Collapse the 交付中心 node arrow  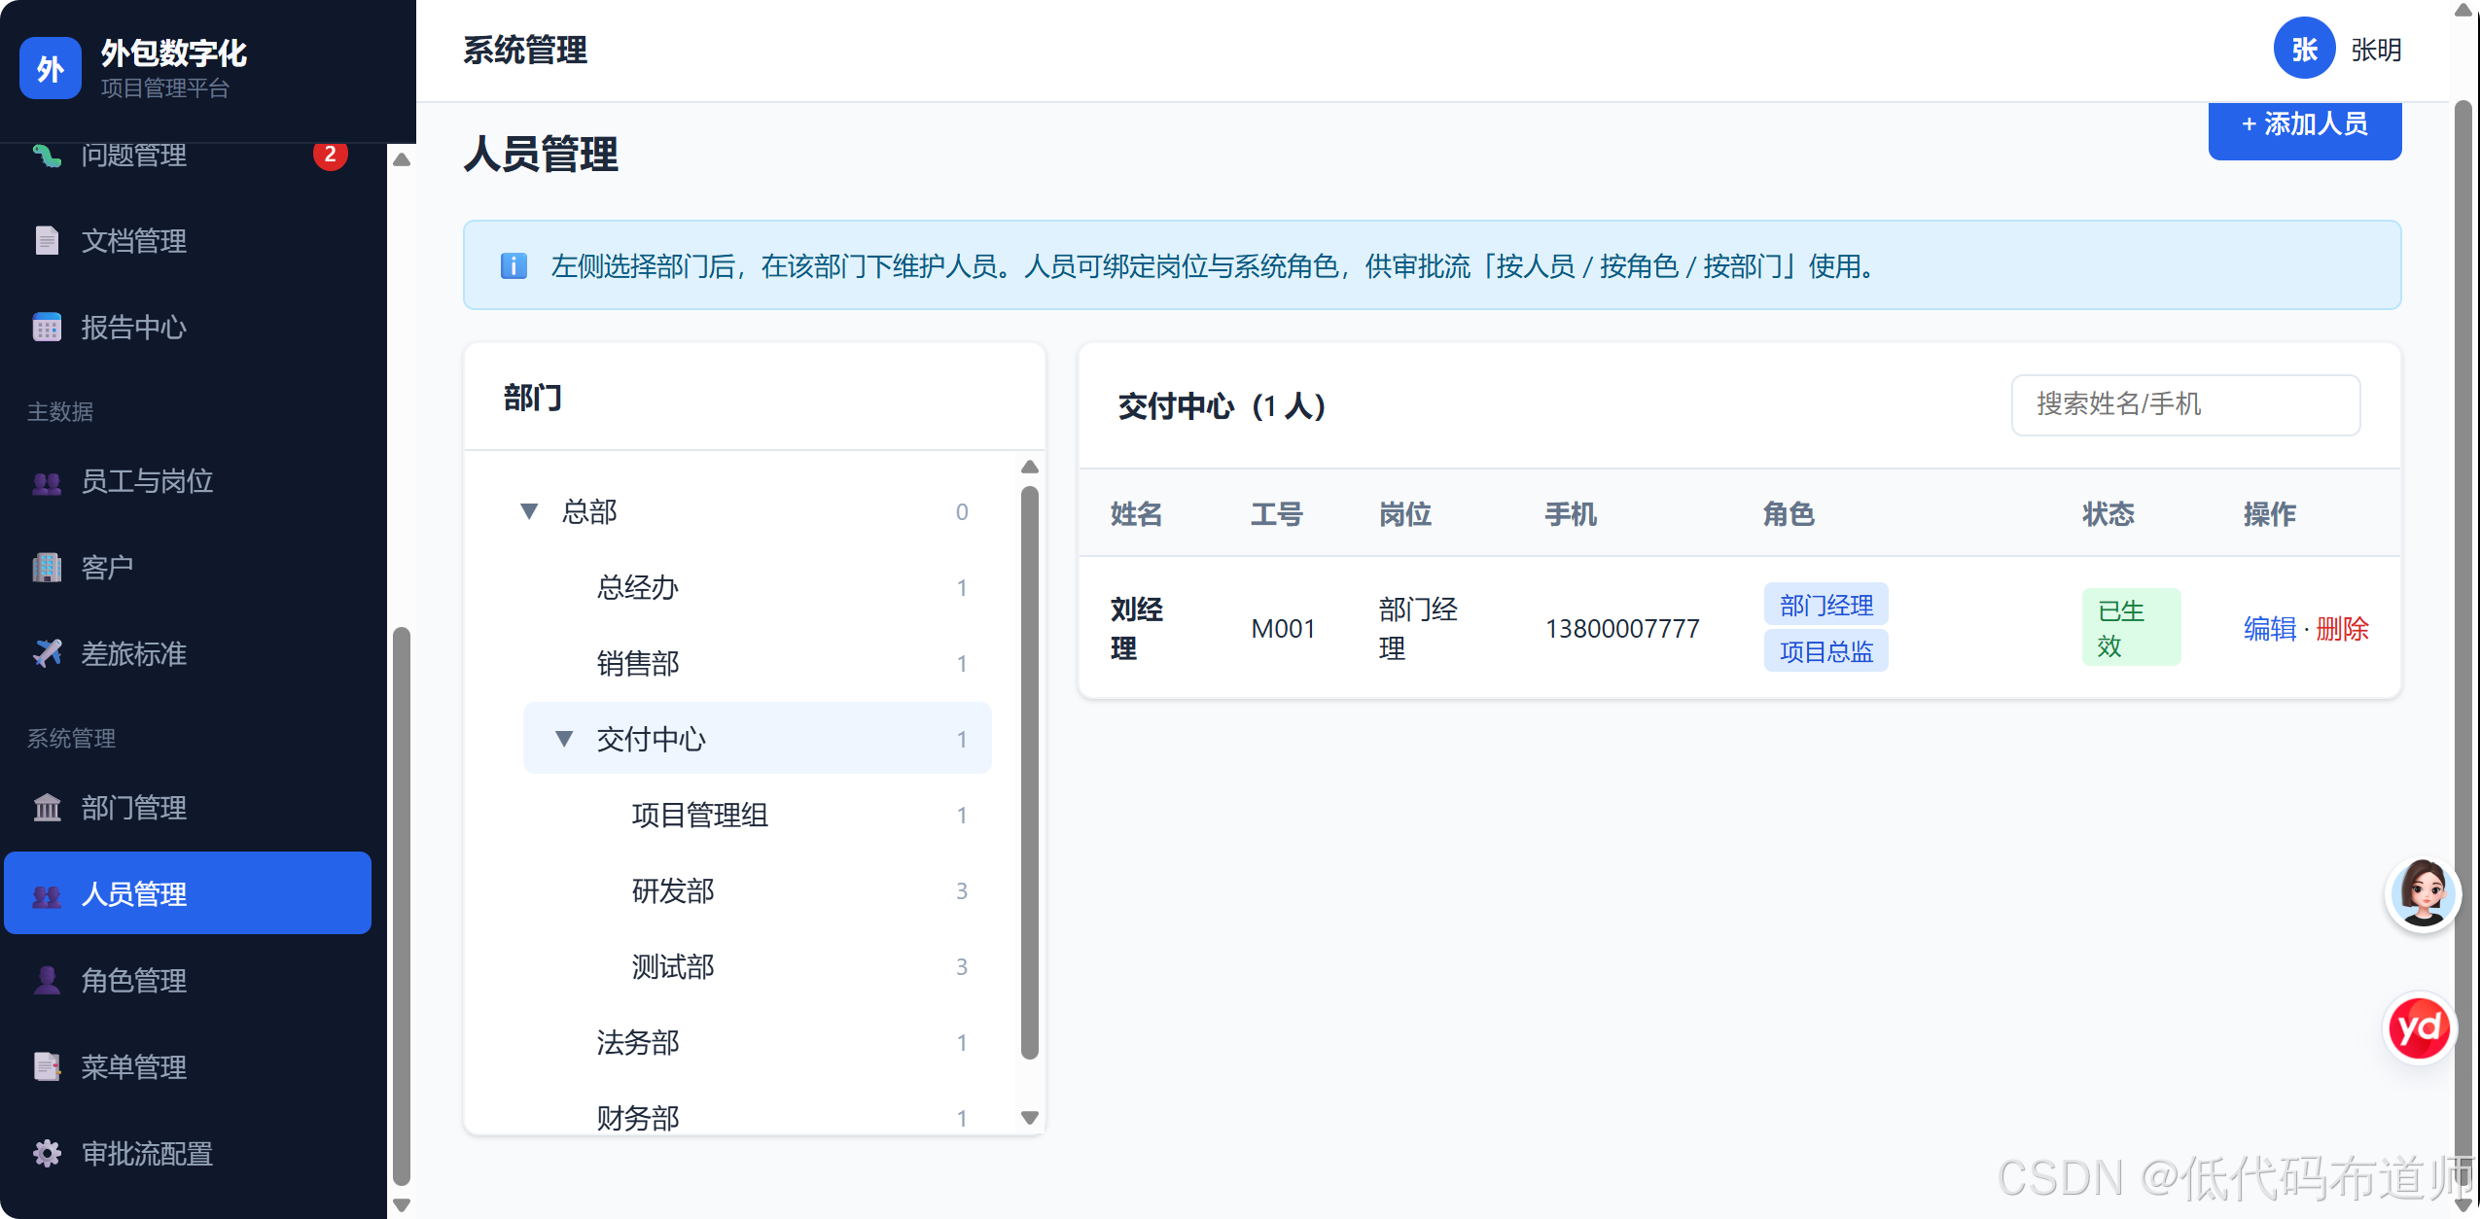point(564,739)
